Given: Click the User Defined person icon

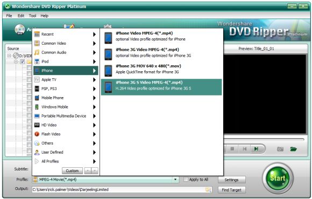Looking at the screenshot, I should coord(37,152).
